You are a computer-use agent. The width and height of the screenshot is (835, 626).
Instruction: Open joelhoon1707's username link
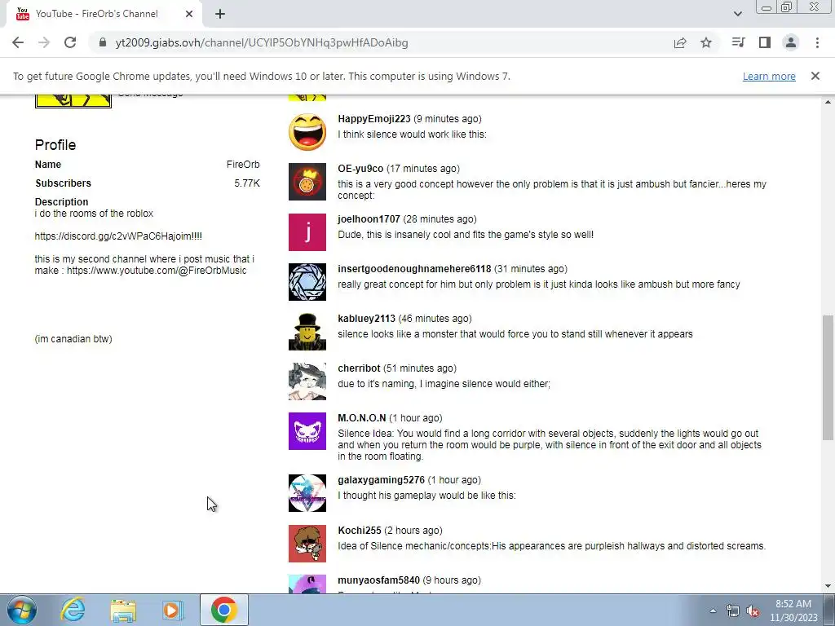point(369,219)
